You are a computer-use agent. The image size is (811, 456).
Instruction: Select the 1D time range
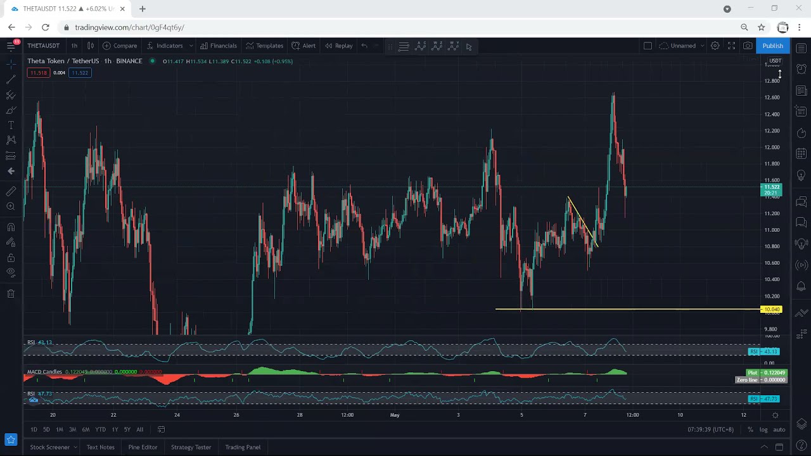(34, 429)
